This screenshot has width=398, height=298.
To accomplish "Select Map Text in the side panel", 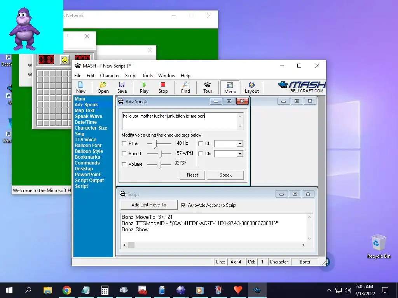I will pos(84,111).
